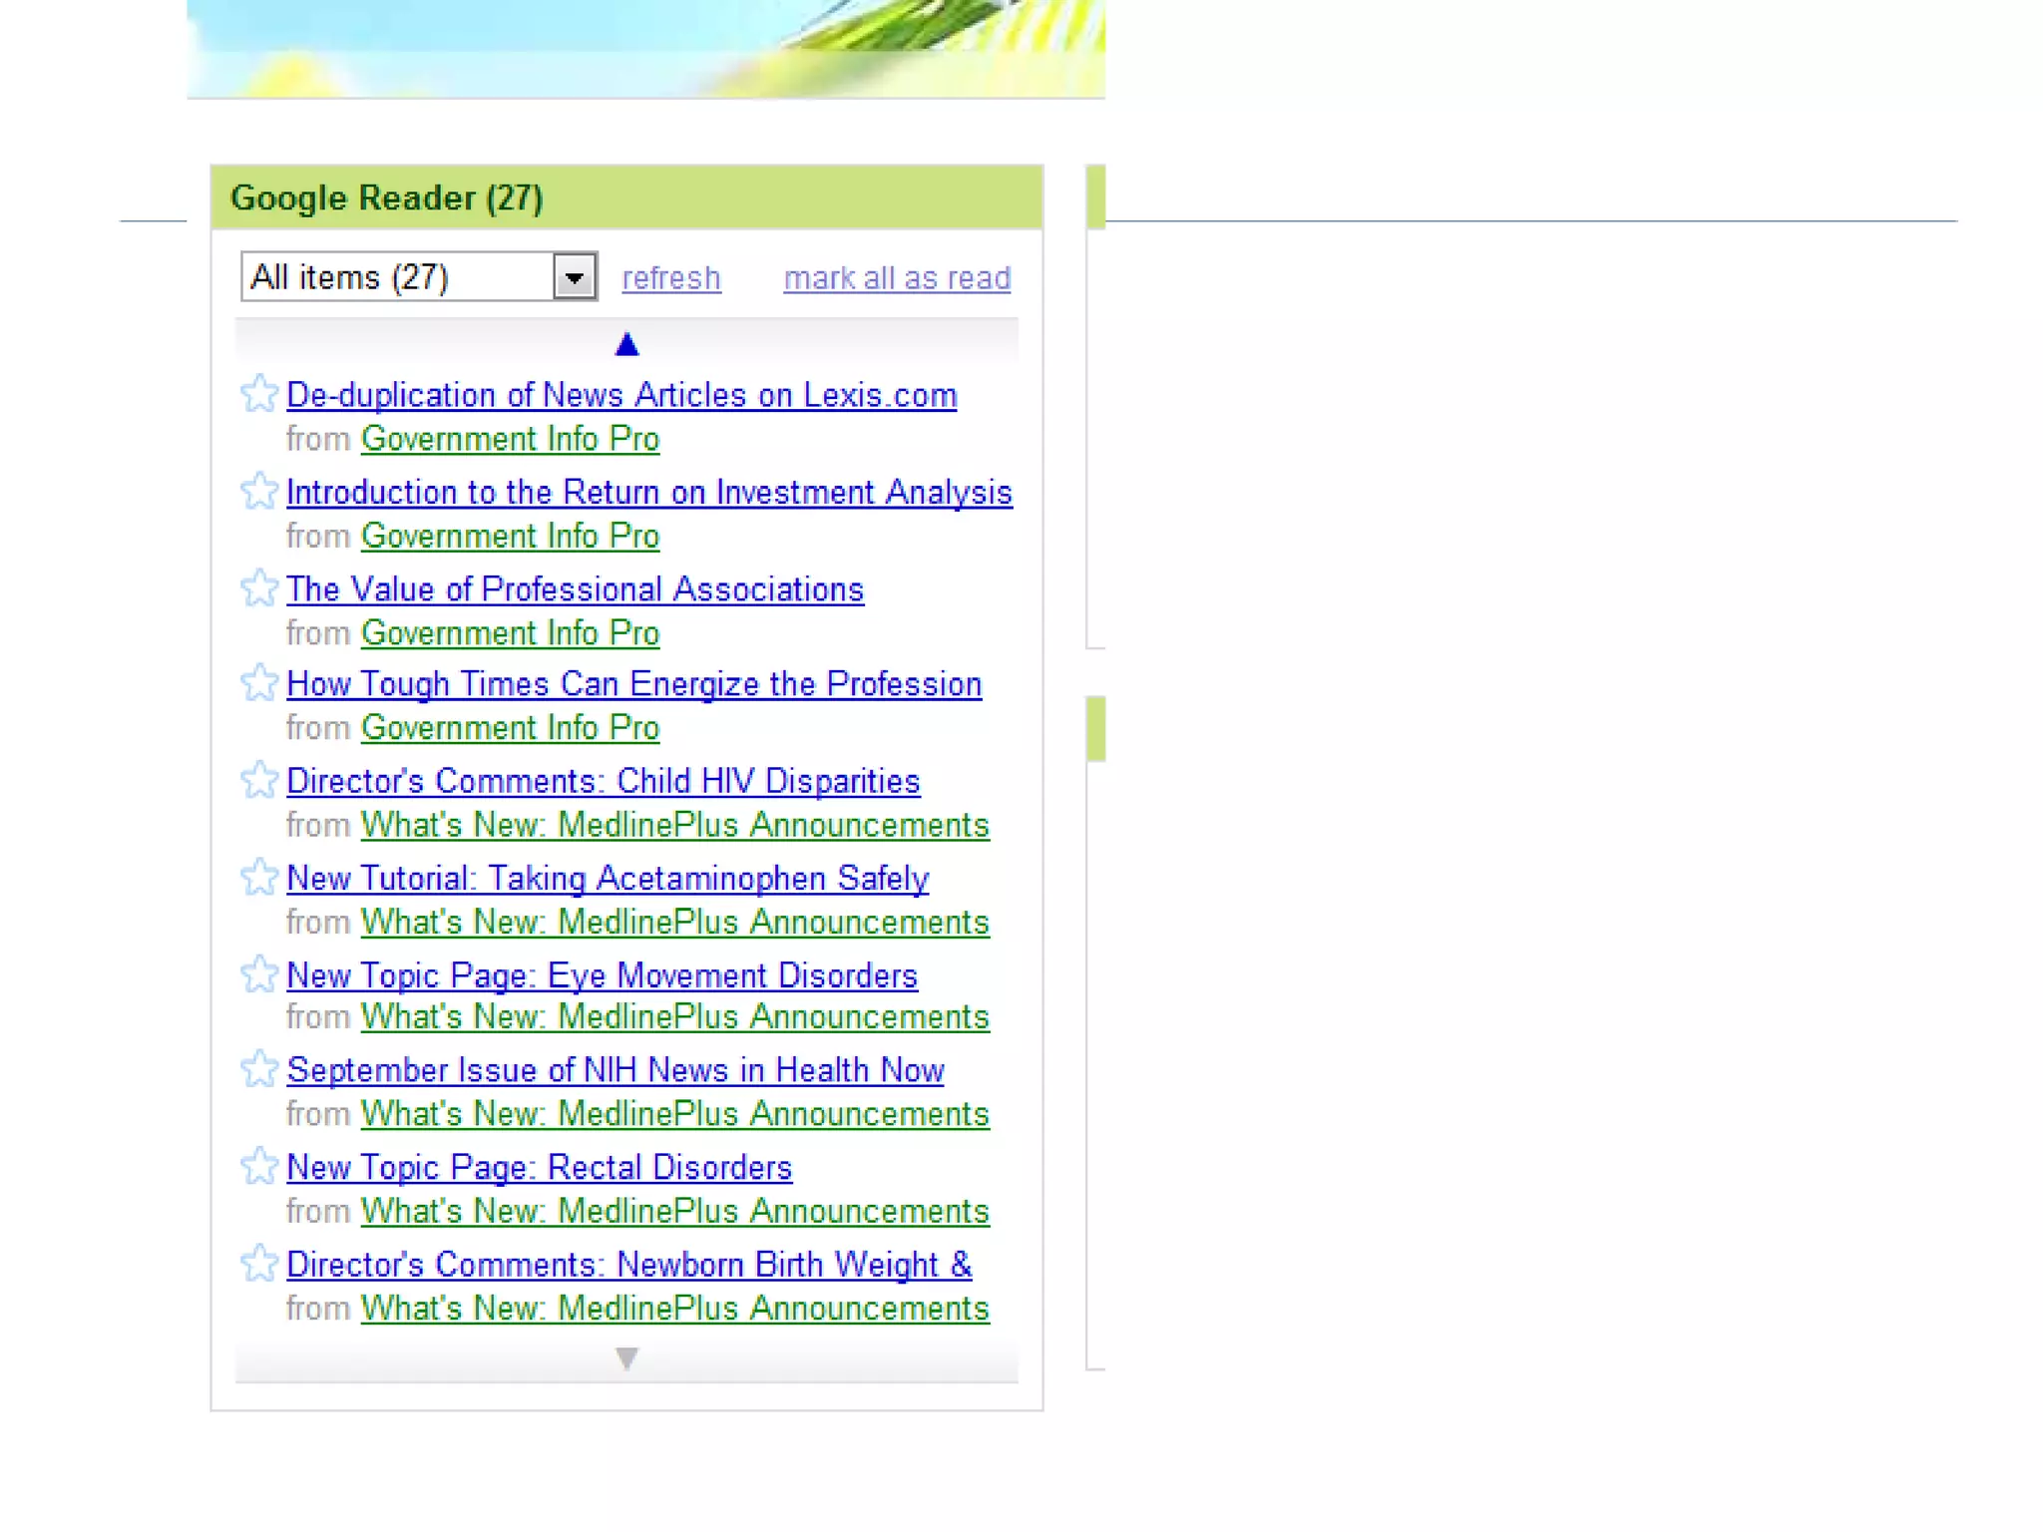This screenshot has height=1532, width=2043.
Task: Star the Return on Investment Analysis item
Action: click(x=259, y=491)
